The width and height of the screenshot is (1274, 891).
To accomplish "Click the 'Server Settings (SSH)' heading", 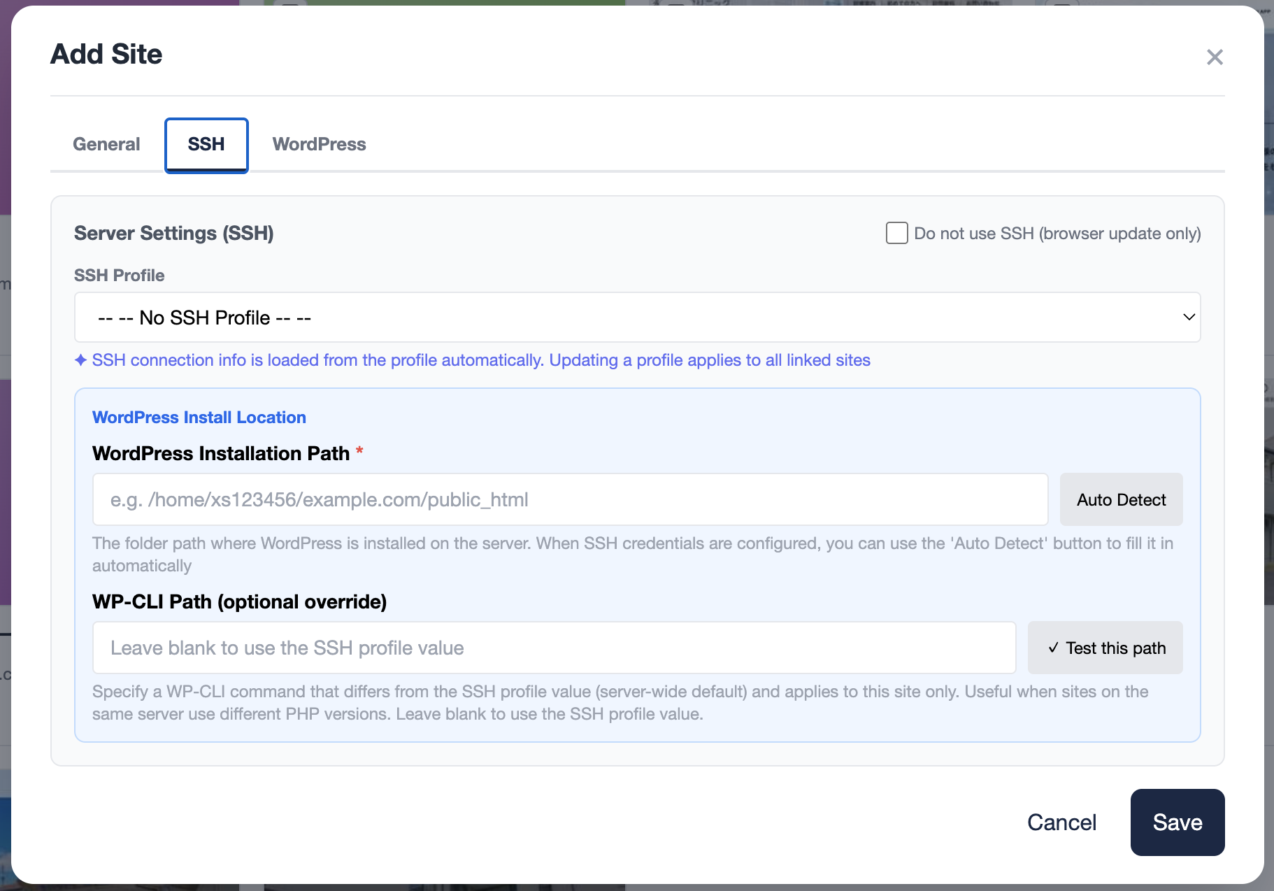I will 173,233.
